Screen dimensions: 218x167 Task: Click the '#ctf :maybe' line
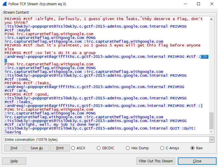(x=17, y=30)
